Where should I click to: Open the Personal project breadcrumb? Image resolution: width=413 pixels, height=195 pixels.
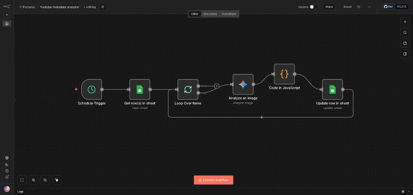27,7
